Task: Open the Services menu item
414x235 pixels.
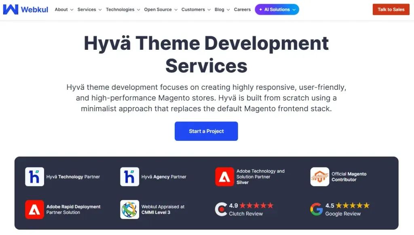Action: pos(87,10)
